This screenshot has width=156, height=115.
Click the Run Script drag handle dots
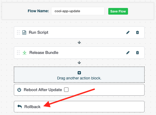18,32
